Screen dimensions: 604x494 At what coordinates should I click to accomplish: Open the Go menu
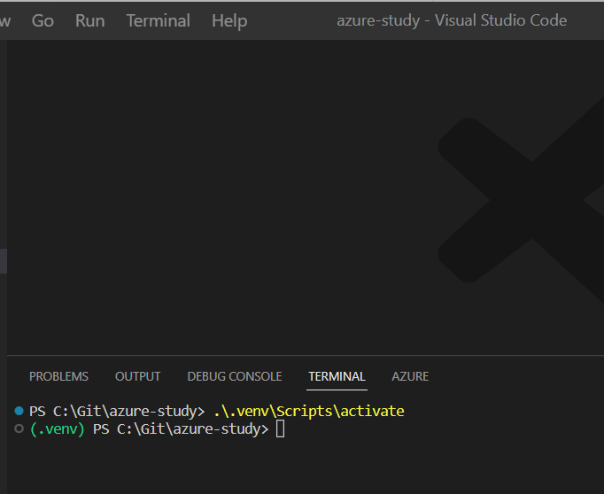coord(43,20)
